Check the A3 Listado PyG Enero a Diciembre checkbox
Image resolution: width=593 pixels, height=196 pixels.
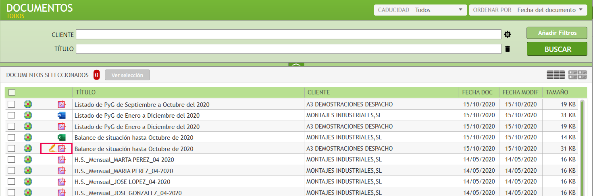pyautogui.click(x=12, y=127)
